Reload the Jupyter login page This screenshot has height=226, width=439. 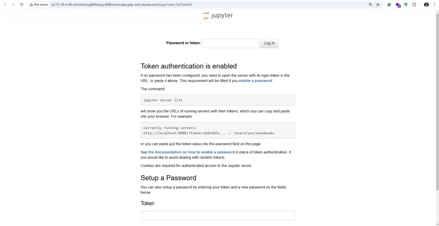(21, 4)
